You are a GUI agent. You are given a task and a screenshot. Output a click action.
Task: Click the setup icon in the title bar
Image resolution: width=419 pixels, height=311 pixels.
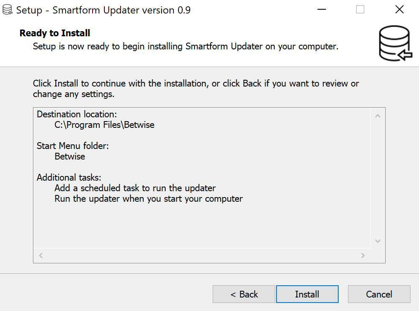click(7, 10)
